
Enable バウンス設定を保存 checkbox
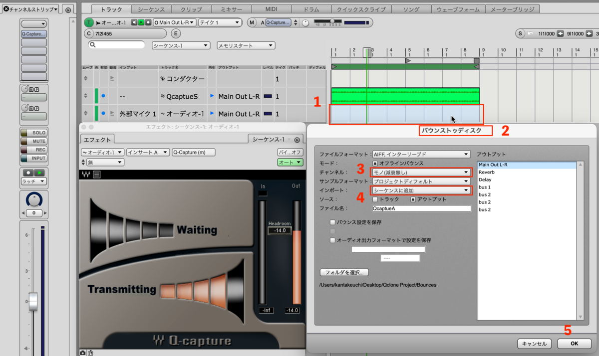pyautogui.click(x=332, y=222)
